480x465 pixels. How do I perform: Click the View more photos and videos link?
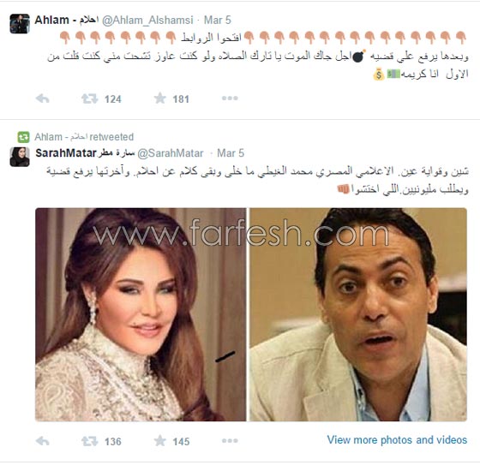(x=397, y=440)
